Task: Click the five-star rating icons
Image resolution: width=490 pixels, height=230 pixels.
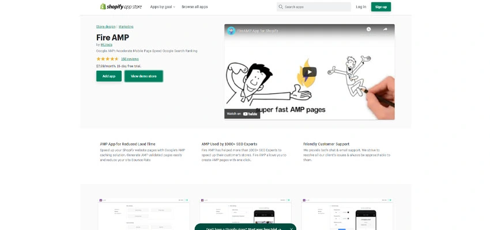Action: [x=107, y=59]
